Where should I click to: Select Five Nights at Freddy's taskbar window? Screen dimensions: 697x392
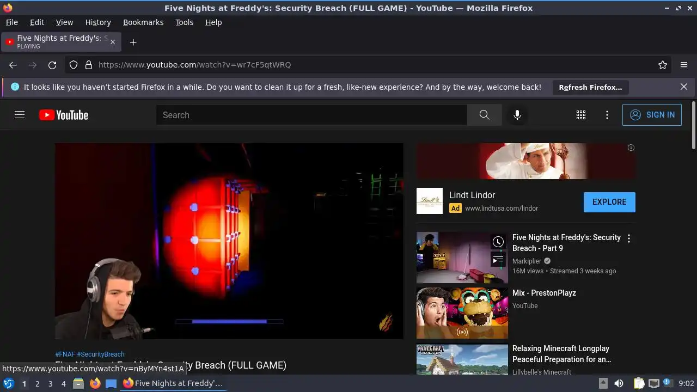pos(174,383)
